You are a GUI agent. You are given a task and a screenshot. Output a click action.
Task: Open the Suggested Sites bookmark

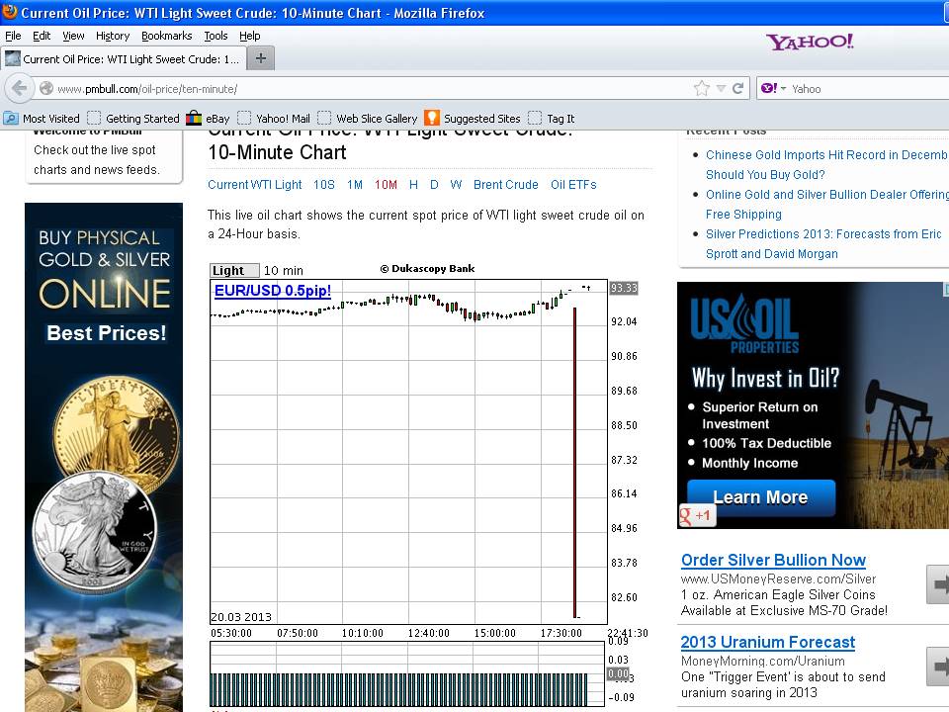pos(473,118)
